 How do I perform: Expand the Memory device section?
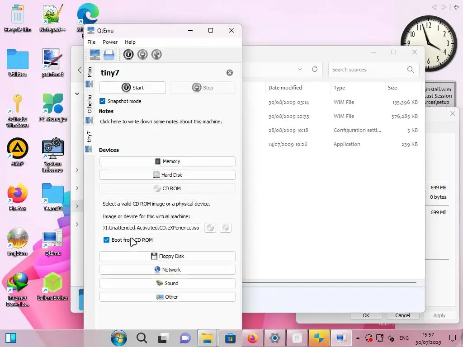coord(167,161)
